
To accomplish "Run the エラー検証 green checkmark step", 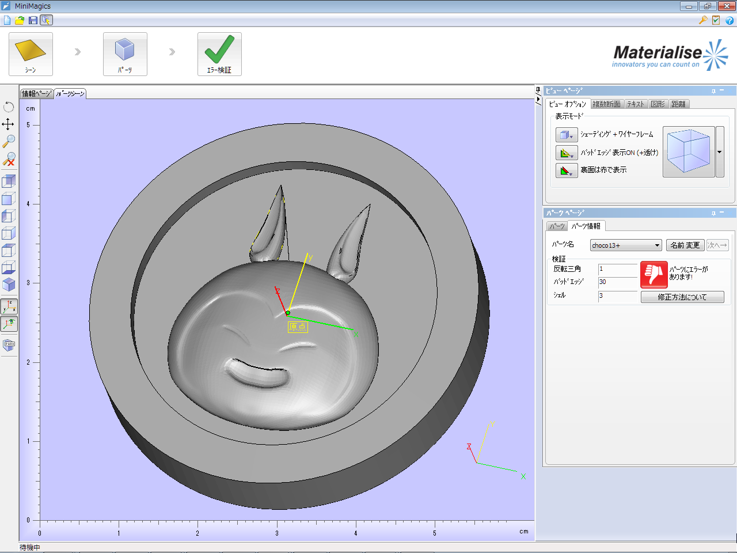I will [219, 54].
